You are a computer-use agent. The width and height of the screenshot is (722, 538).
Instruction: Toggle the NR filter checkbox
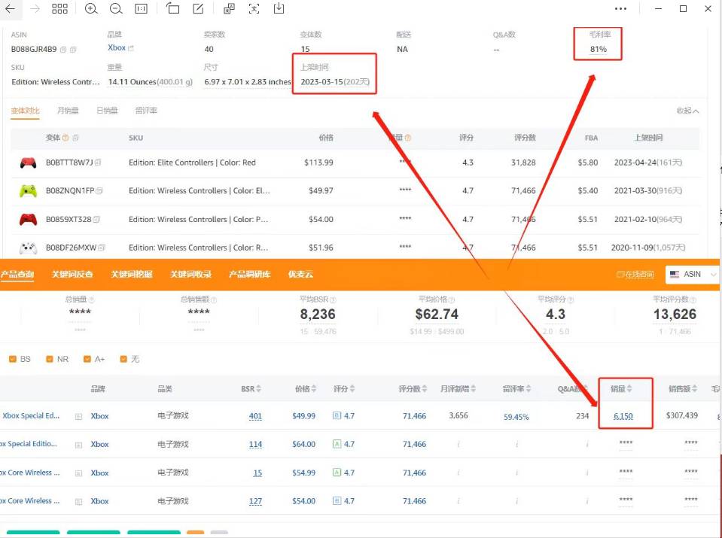pos(50,359)
